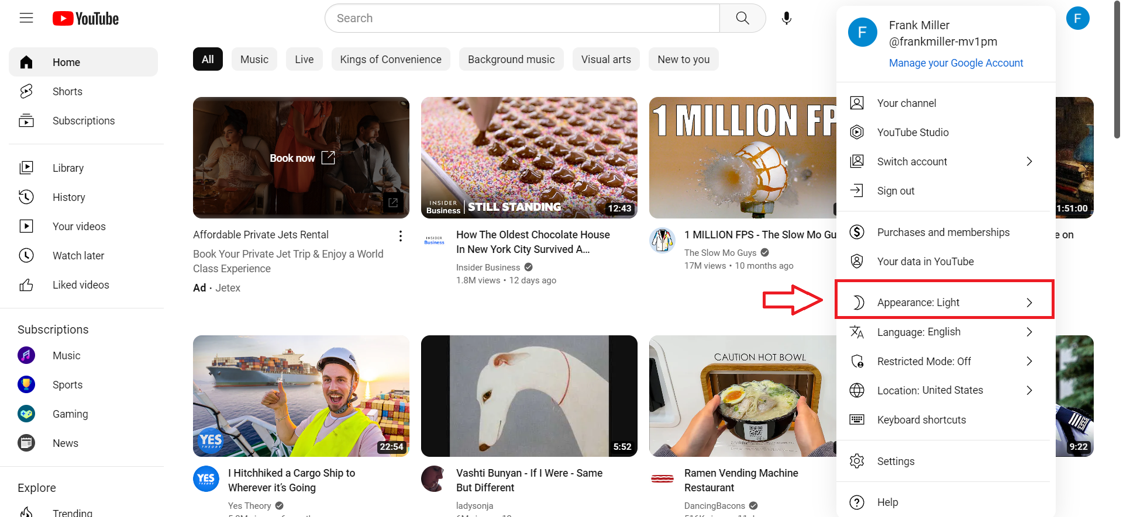
Task: Open the Insider Business channel link
Action: (x=488, y=267)
